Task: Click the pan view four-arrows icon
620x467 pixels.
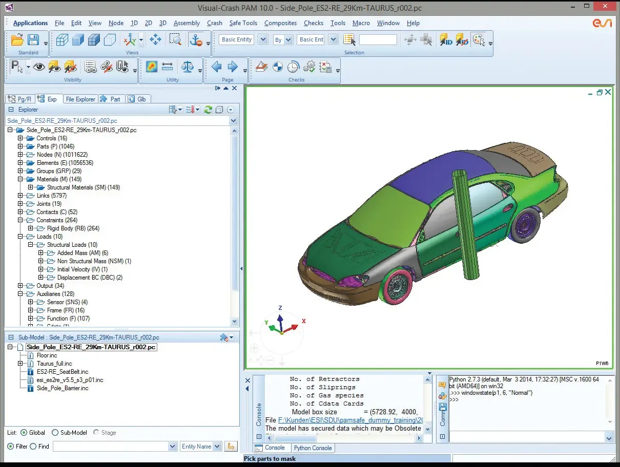Action: point(155,39)
